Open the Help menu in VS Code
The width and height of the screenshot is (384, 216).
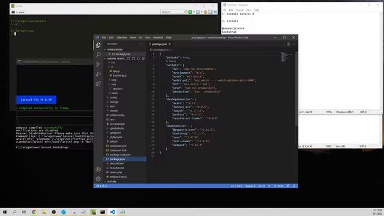pos(169,37)
